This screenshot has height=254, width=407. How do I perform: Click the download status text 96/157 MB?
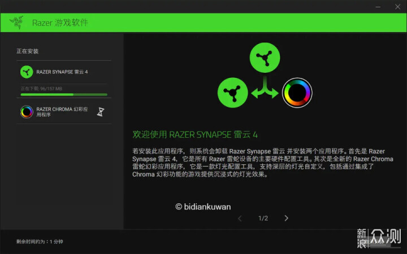pyautogui.click(x=41, y=89)
